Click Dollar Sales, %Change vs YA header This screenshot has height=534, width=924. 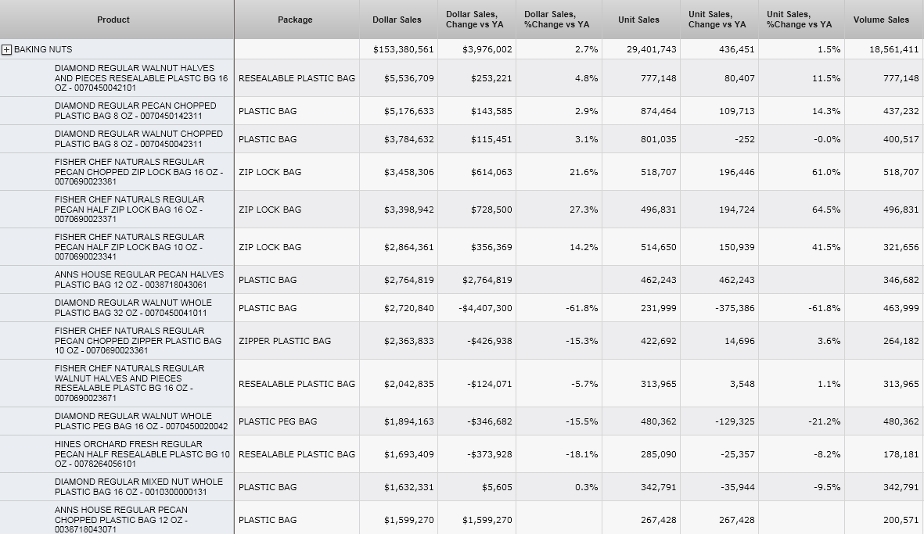tap(556, 20)
